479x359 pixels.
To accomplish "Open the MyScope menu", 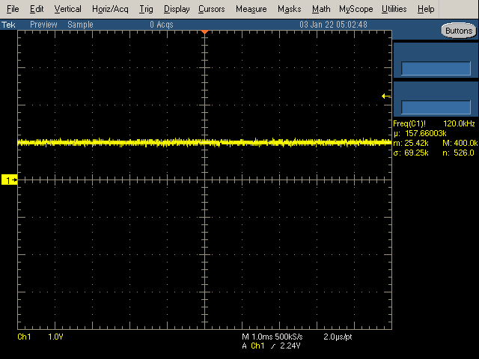I will coord(356,9).
